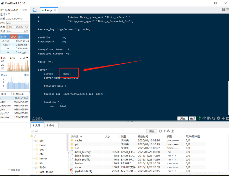Go to parent directory up-arrow icon
The height and width of the screenshot is (176, 229).
164,131
